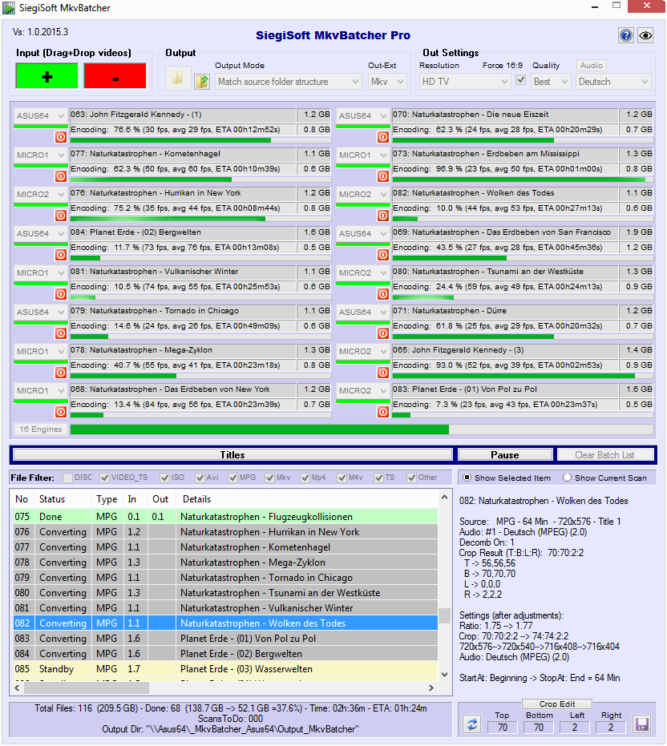The width and height of the screenshot is (667, 746).
Task: Sort batch list by In column header
Action: (135, 499)
